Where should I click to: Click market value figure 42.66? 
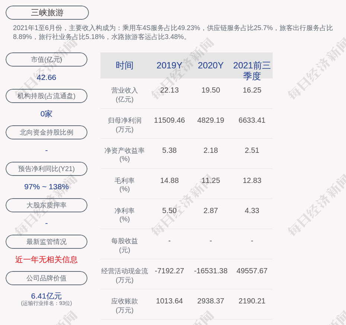tap(47, 77)
